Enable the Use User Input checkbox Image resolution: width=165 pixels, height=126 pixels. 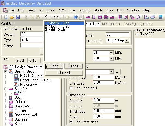(71, 88)
